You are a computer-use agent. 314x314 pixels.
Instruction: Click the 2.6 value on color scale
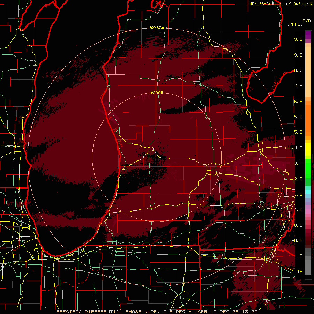pos(298,179)
